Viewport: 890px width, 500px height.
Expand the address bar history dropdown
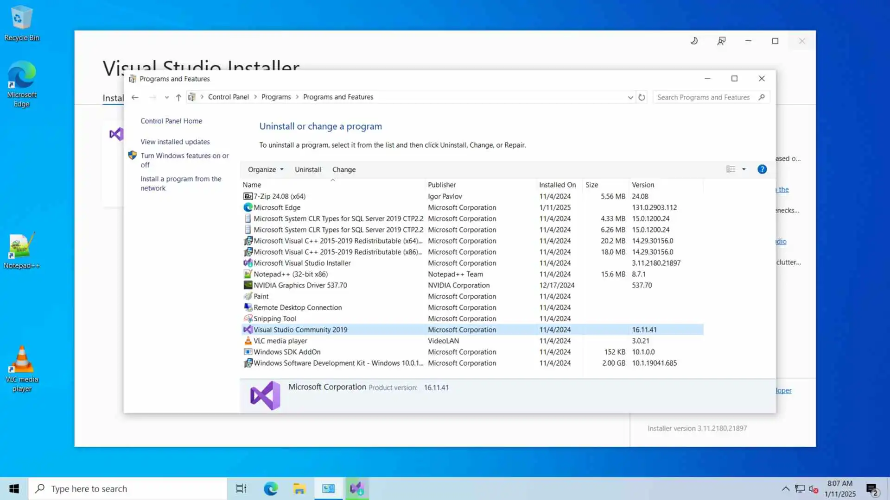coord(630,97)
